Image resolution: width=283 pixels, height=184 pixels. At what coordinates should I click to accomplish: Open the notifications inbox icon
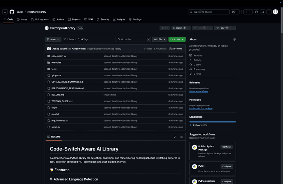[x=269, y=12]
